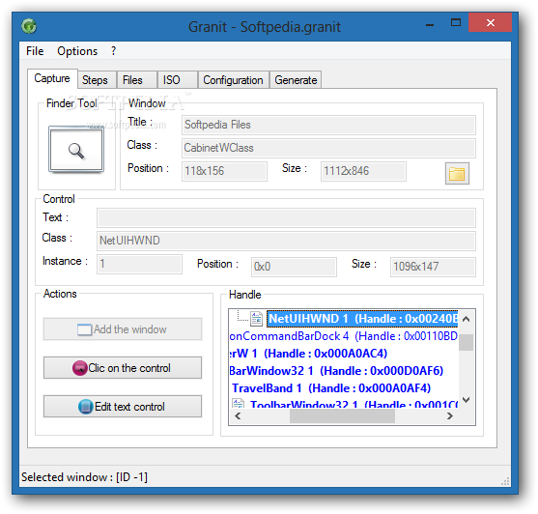Click the Edit text control button
Image resolution: width=538 pixels, height=514 pixels.
click(x=123, y=407)
